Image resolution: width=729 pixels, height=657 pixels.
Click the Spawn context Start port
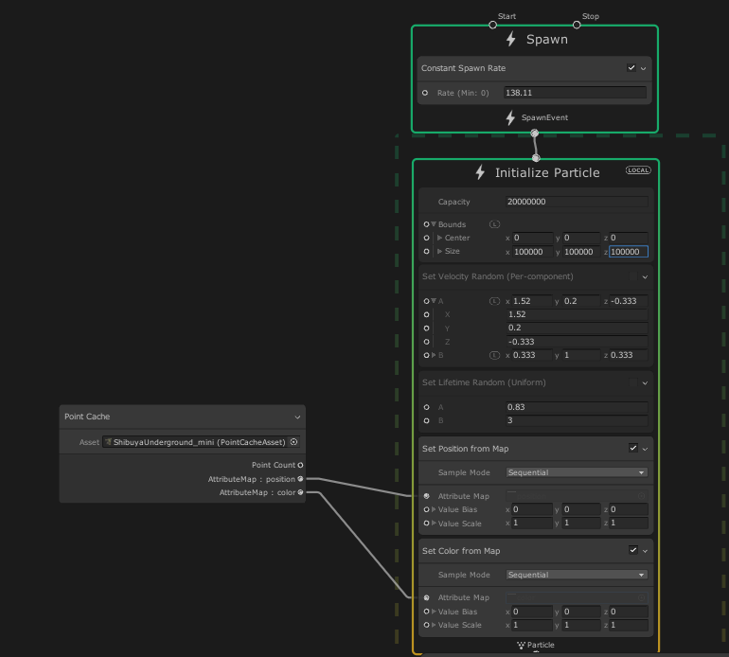(493, 25)
